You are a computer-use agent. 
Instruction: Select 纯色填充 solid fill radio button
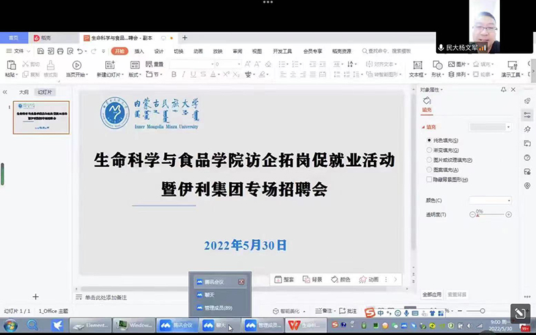(429, 140)
